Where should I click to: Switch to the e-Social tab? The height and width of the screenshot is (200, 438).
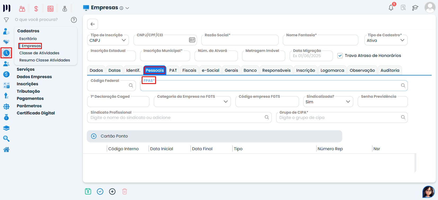210,70
